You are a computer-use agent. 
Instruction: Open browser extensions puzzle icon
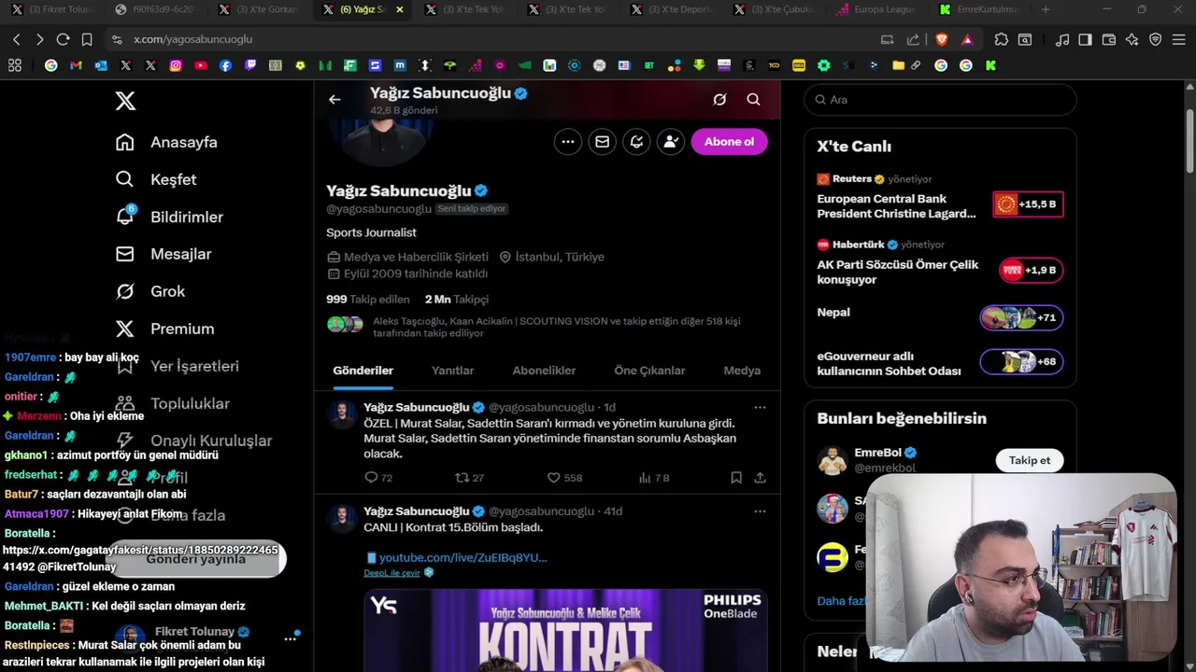coord(1001,39)
